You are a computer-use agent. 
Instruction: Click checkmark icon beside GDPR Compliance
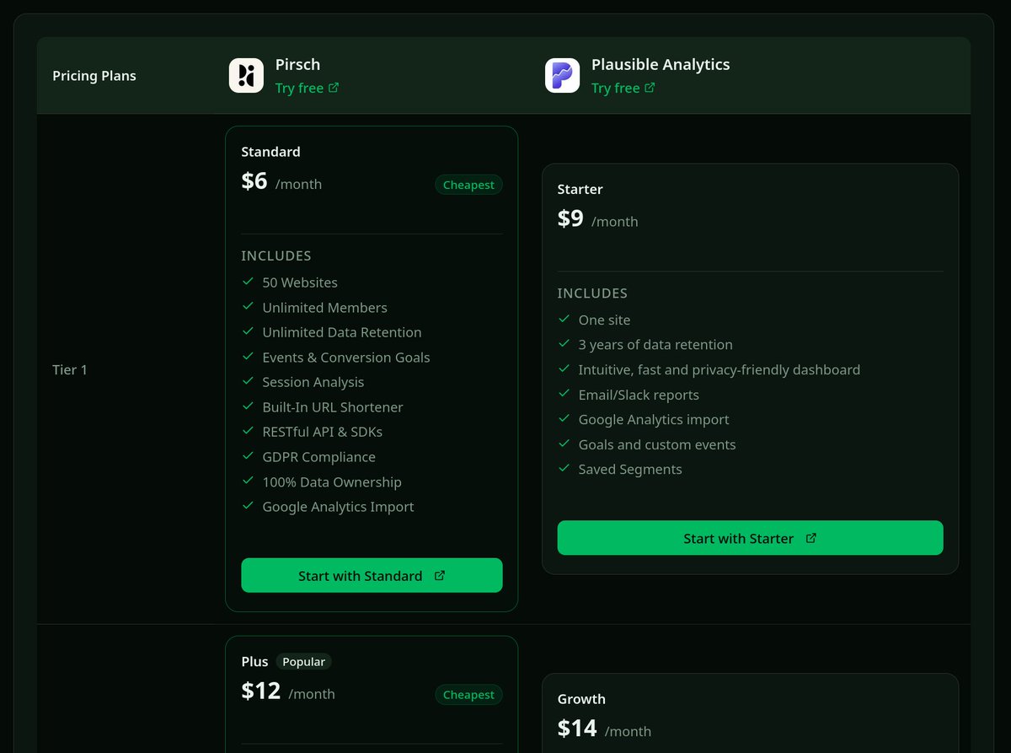pyautogui.click(x=248, y=456)
